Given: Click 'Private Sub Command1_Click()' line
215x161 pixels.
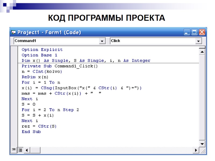Looking at the screenshot, I should 60,66.
